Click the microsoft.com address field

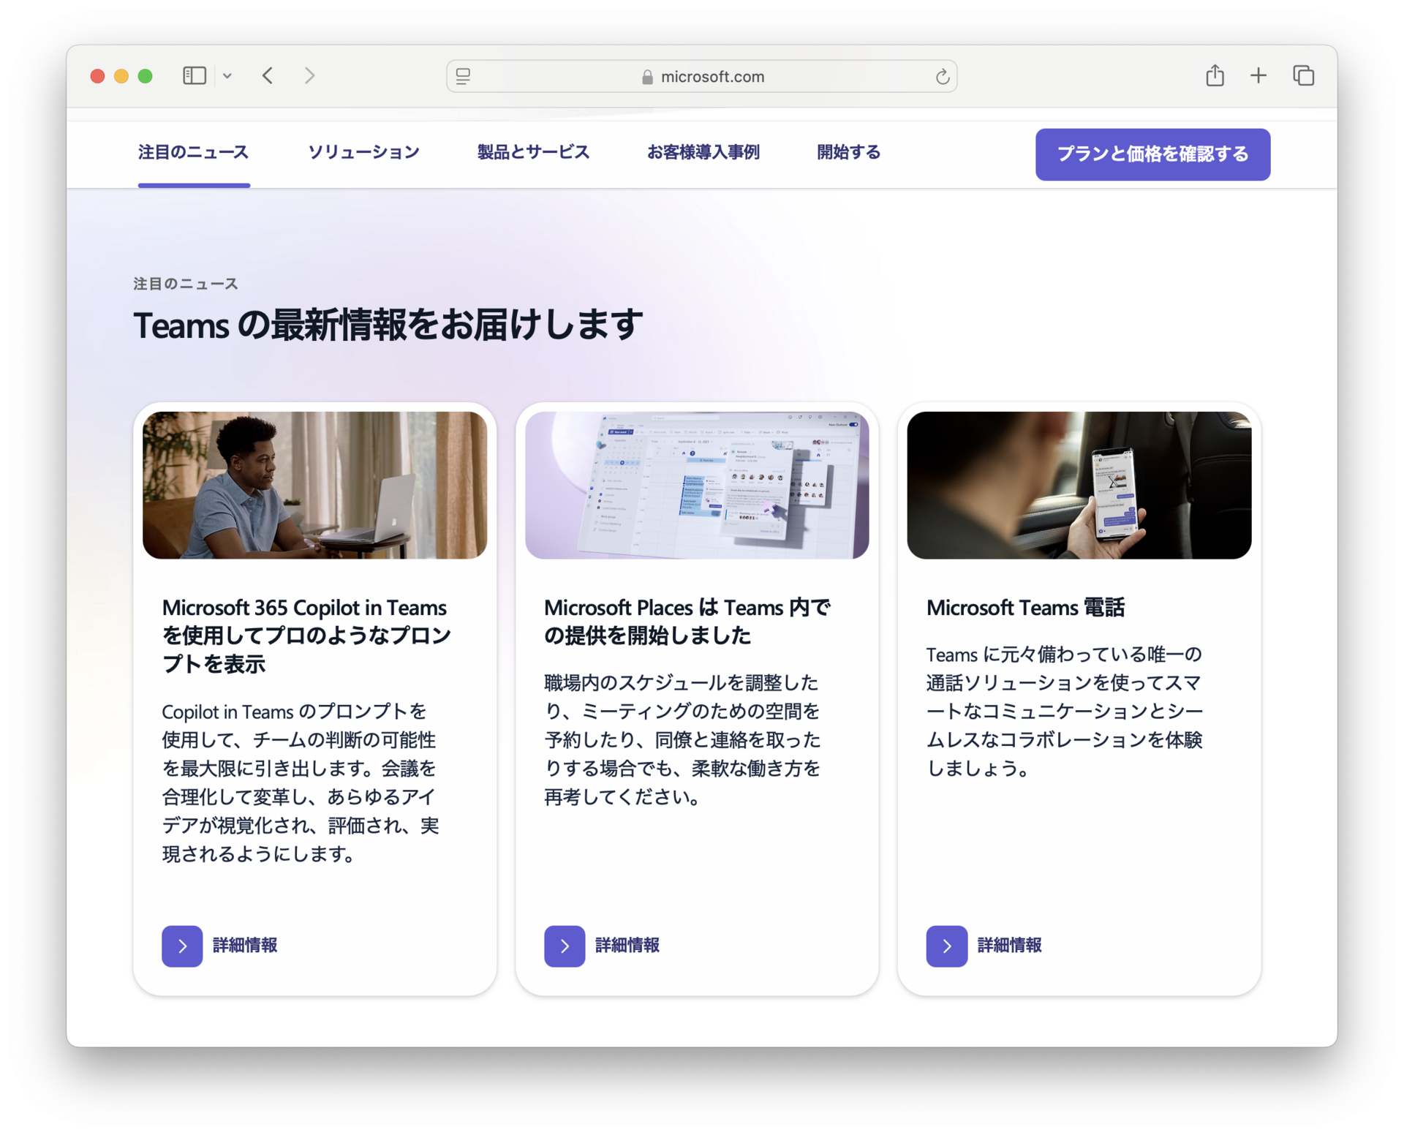point(701,76)
